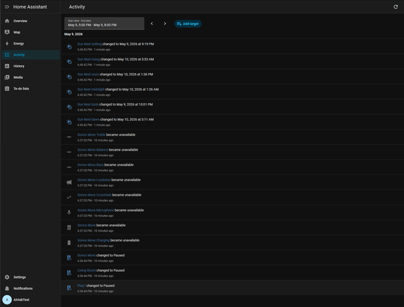
Task: Click the Energy lightning bolt icon
Action: [7, 44]
